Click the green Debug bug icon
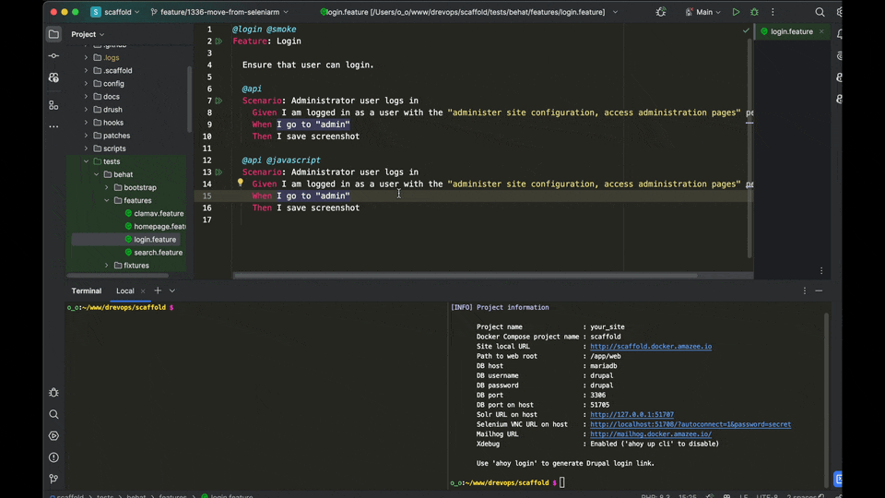This screenshot has width=885, height=498. (x=754, y=12)
